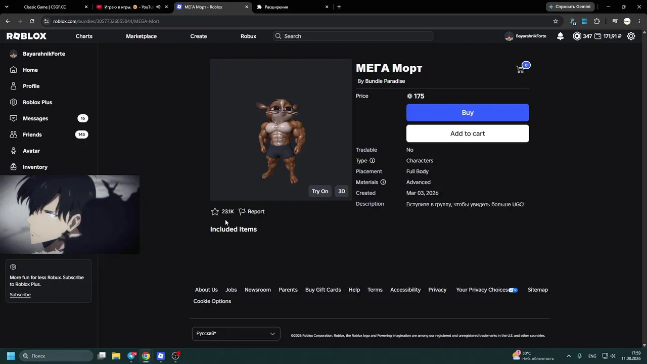Open the Marketplace nav item

point(141,36)
